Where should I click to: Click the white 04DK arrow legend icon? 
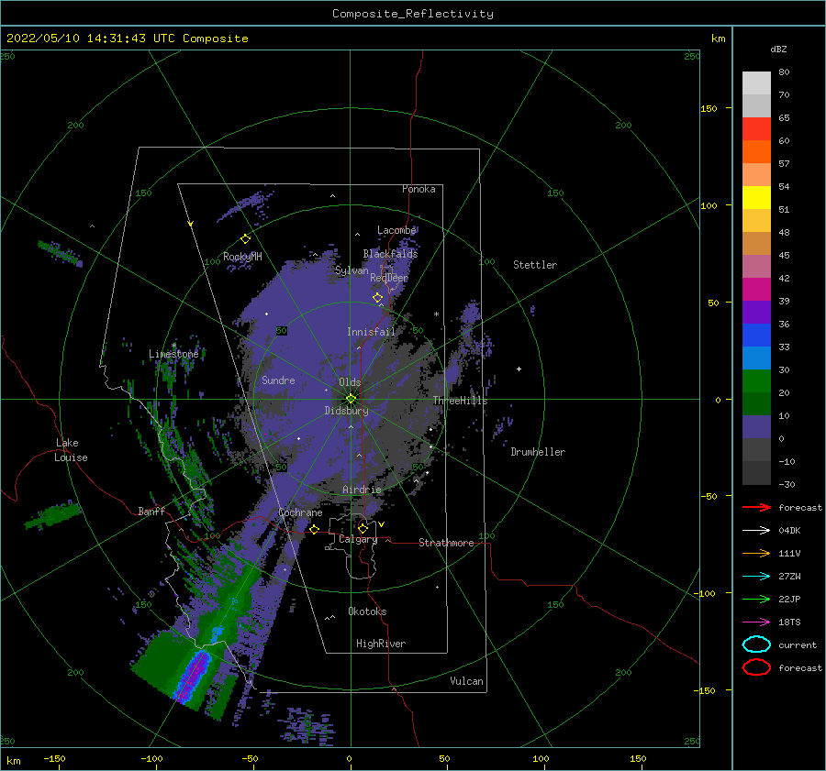click(756, 530)
